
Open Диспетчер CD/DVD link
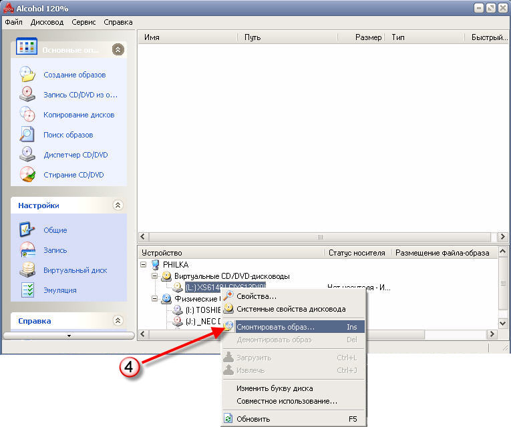75,155
